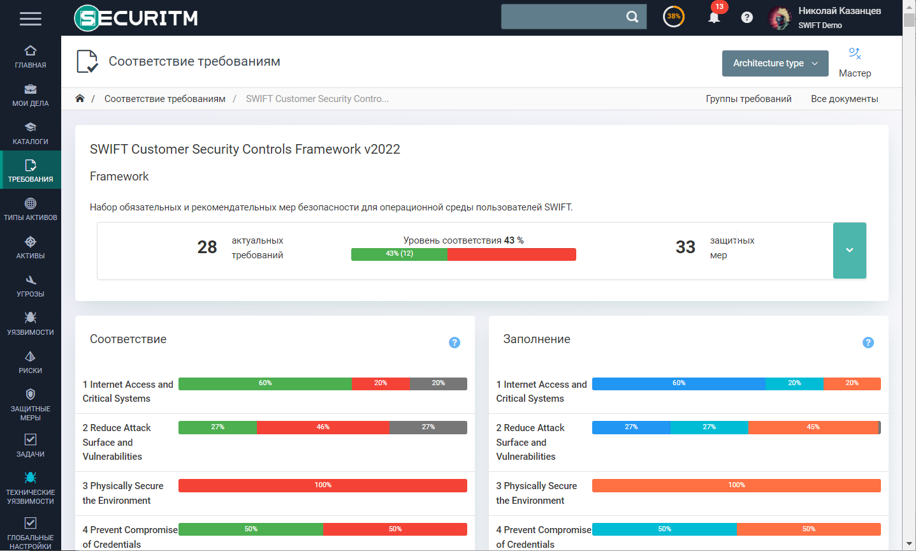Open the Все документы link
The width and height of the screenshot is (916, 551).
tap(844, 99)
